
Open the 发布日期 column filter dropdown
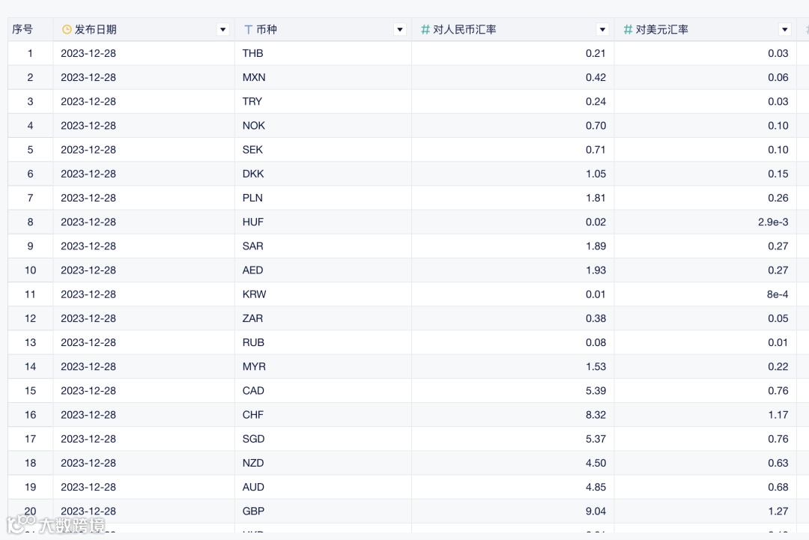tap(222, 29)
